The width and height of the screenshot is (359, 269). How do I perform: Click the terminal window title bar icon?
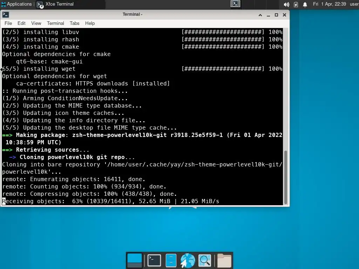(6, 15)
